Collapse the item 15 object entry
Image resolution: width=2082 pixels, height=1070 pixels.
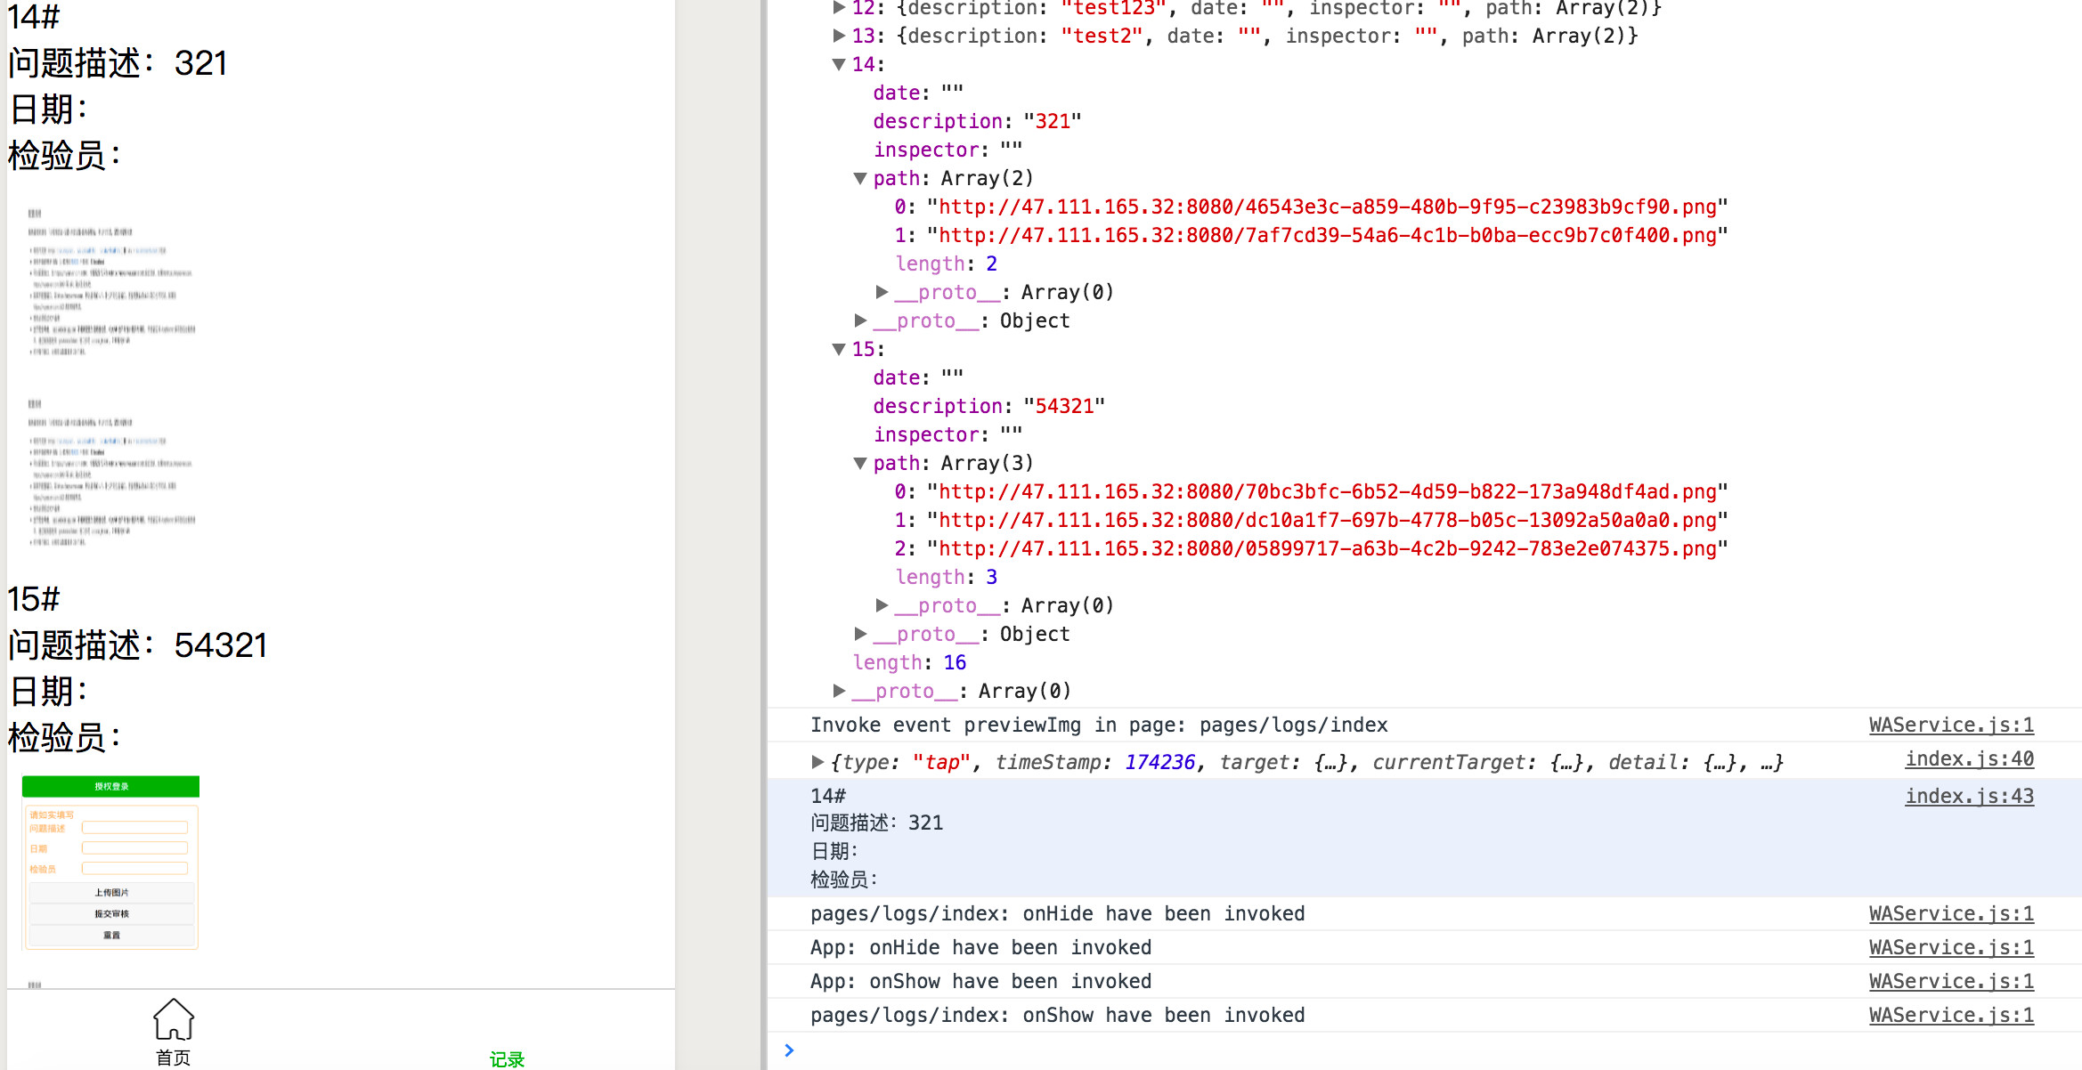click(839, 349)
